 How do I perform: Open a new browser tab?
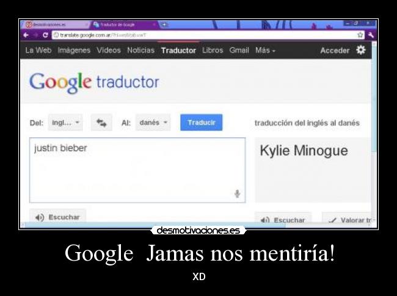click(x=164, y=24)
